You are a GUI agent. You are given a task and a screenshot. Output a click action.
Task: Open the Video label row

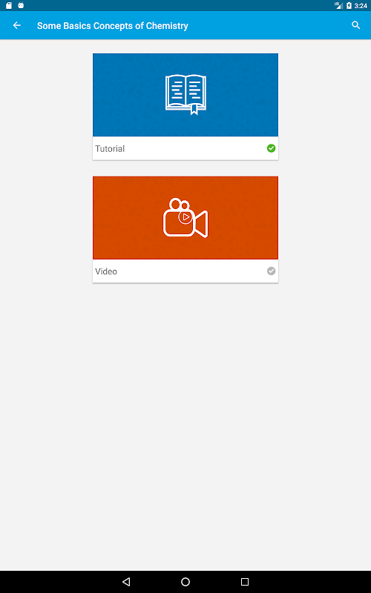point(185,271)
